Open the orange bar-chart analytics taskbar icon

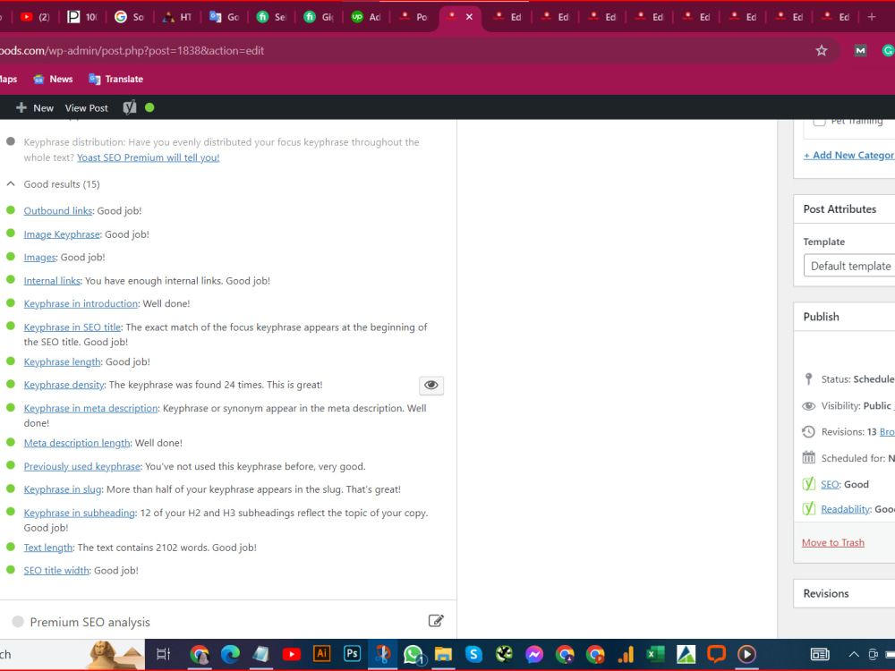(x=626, y=654)
